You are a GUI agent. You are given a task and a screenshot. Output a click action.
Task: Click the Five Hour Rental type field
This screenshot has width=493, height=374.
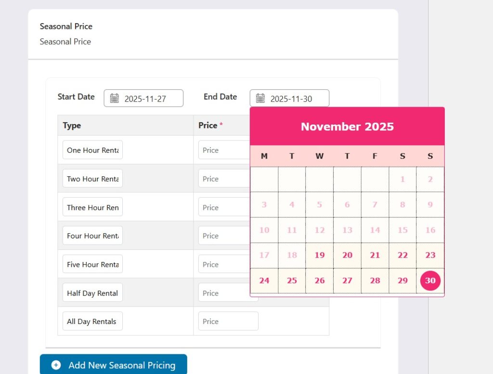(x=92, y=263)
